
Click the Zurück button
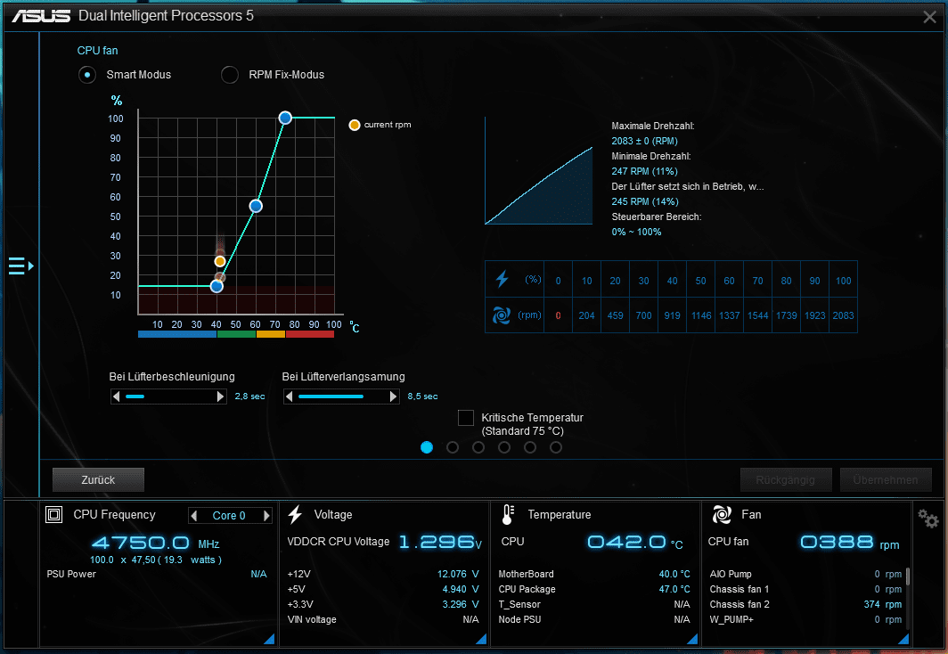(98, 480)
